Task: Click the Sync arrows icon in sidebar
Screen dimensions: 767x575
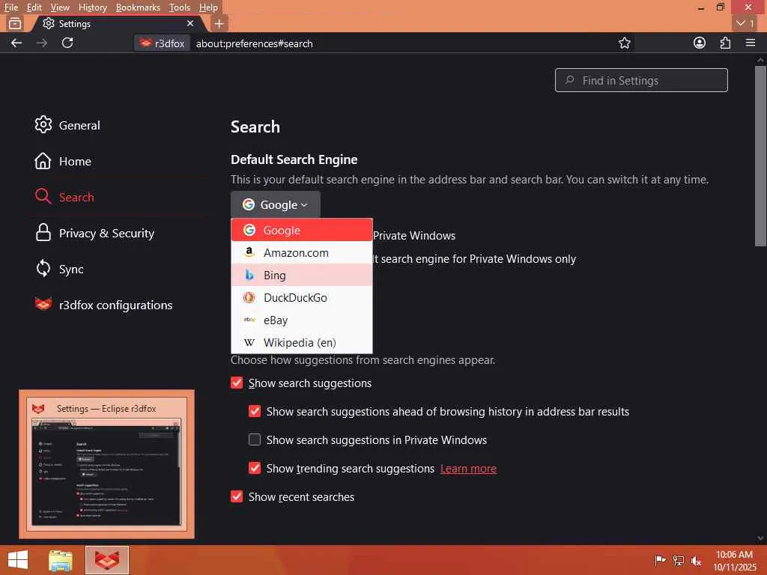Action: (x=43, y=269)
